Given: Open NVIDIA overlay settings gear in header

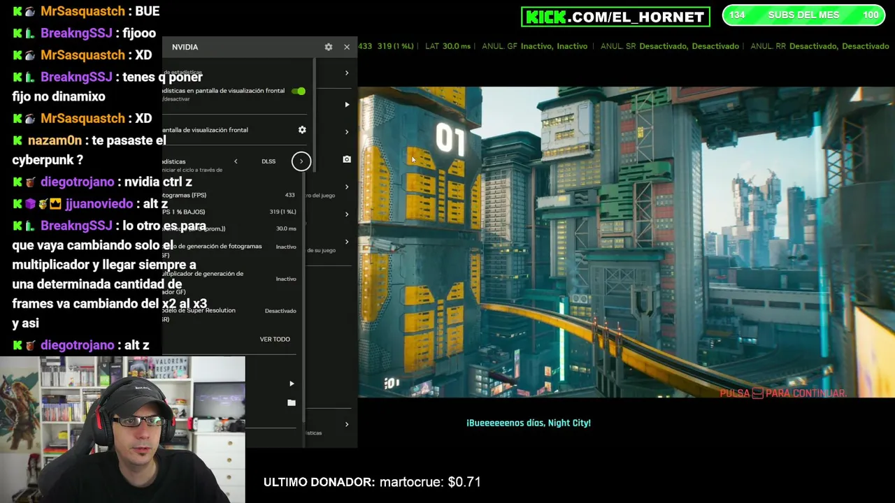Looking at the screenshot, I should tap(329, 47).
